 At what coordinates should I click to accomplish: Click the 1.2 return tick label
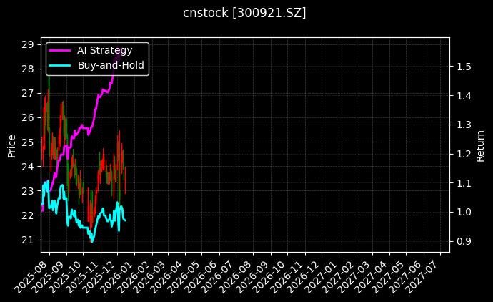(464, 154)
